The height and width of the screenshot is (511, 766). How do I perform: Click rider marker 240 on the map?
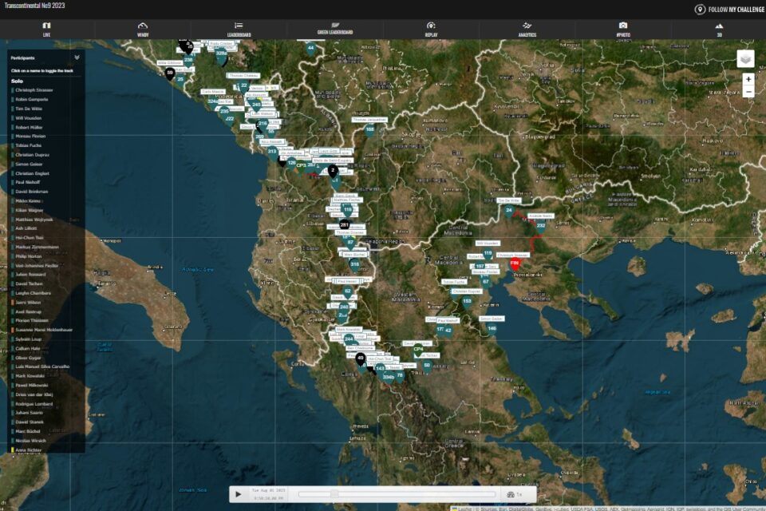(344, 307)
